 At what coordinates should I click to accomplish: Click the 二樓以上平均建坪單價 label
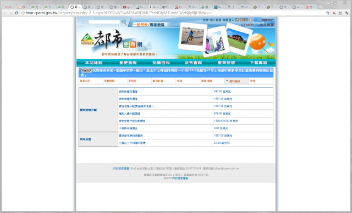(132, 143)
